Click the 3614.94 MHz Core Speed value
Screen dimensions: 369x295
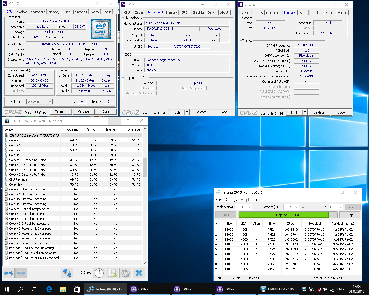[39, 75]
